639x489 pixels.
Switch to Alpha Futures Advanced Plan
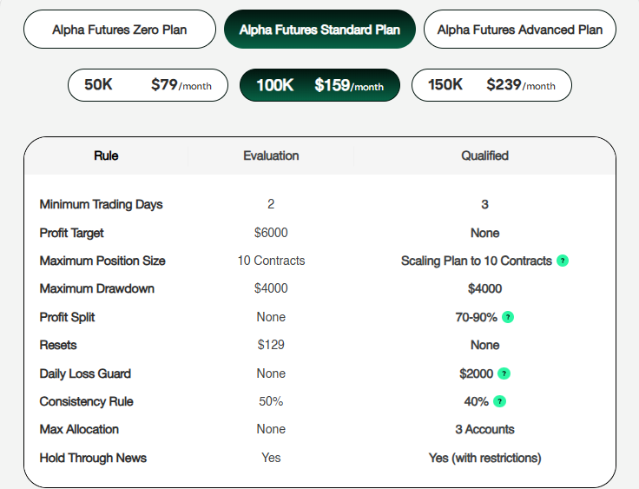click(x=519, y=30)
